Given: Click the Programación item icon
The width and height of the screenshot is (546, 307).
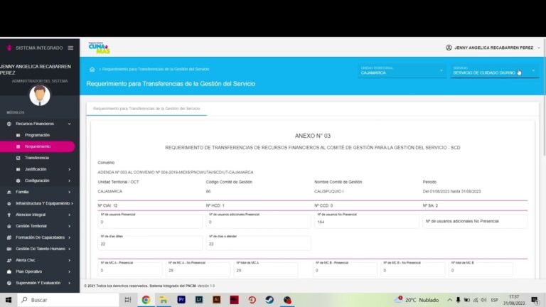Looking at the screenshot, I should click(x=18, y=135).
